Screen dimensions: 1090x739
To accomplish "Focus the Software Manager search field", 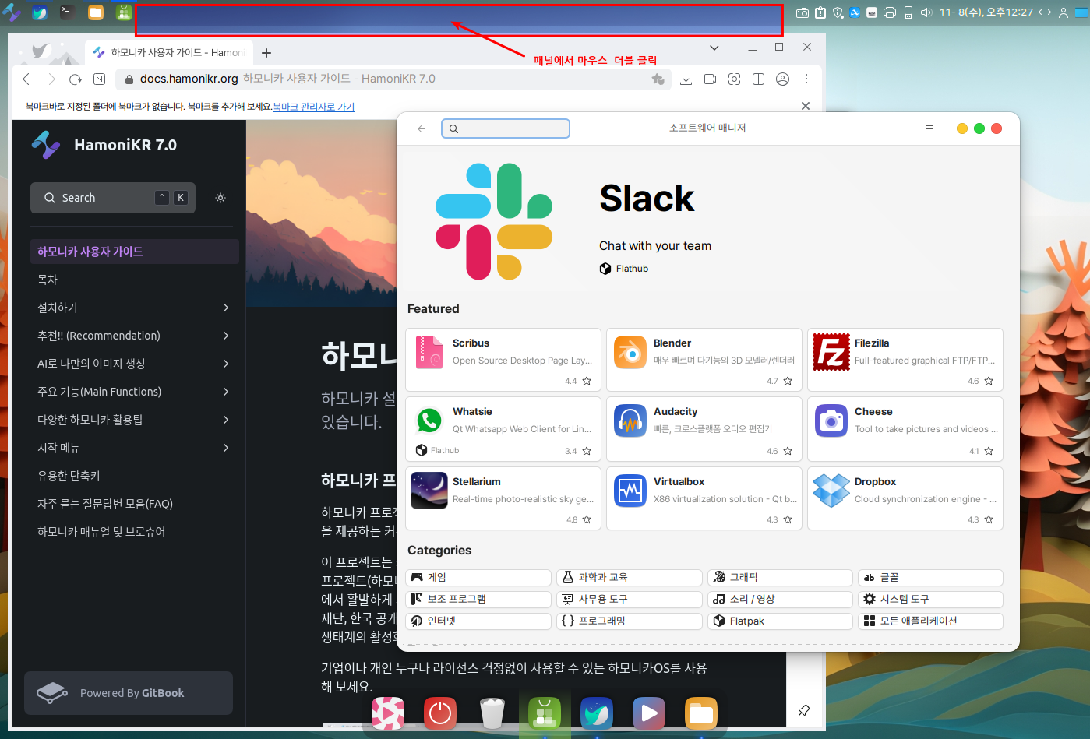I will tap(506, 128).
